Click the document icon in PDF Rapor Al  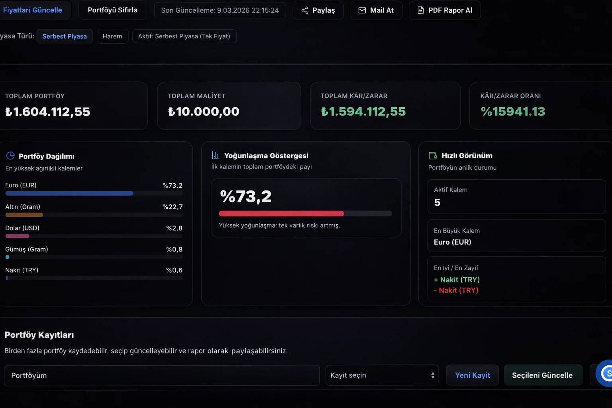[x=420, y=10]
